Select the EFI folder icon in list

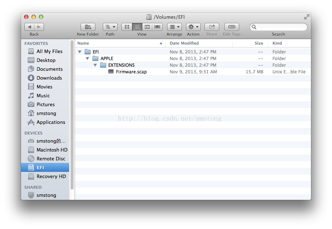88,52
